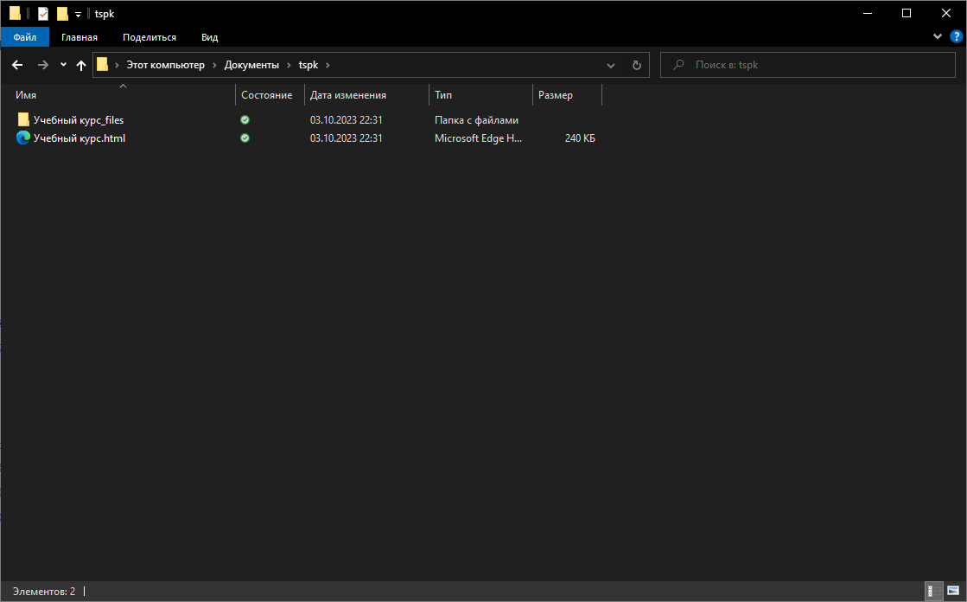967x602 pixels.
Task: Sort files by Дата изменения column
Action: click(348, 95)
